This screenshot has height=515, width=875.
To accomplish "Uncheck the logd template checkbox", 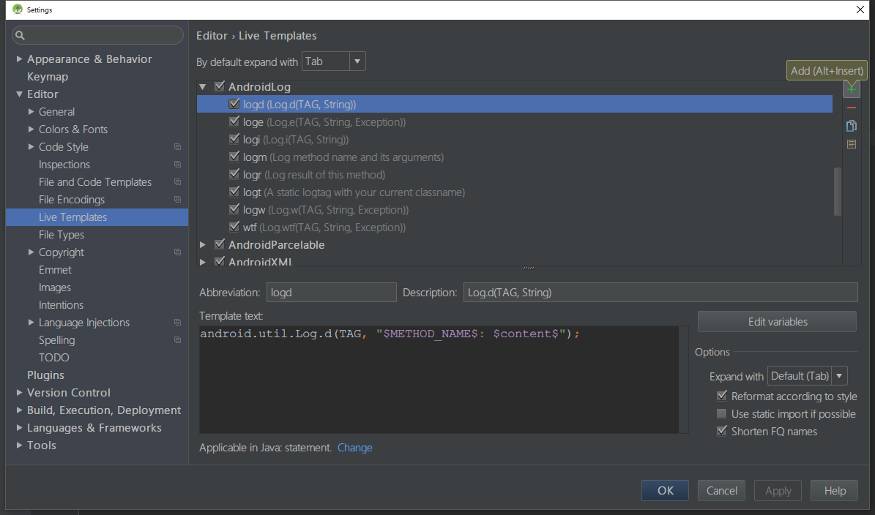I will (x=234, y=104).
